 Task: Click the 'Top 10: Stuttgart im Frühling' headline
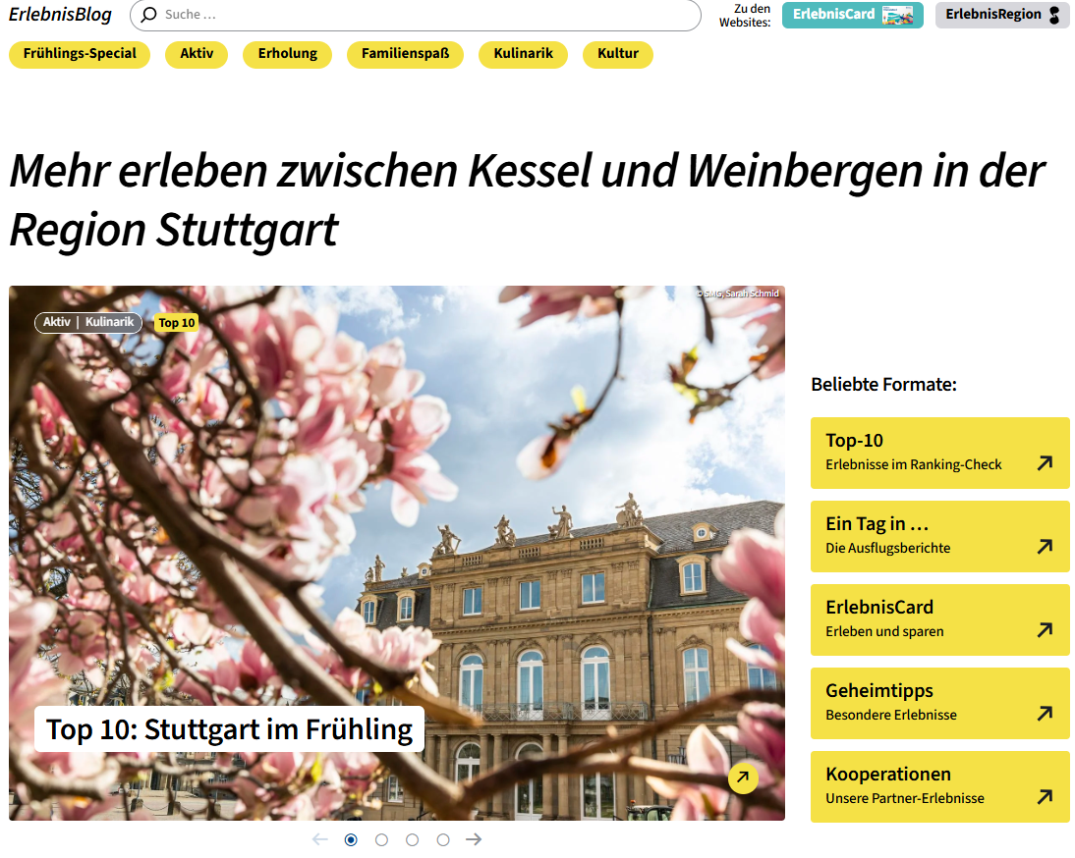(229, 729)
